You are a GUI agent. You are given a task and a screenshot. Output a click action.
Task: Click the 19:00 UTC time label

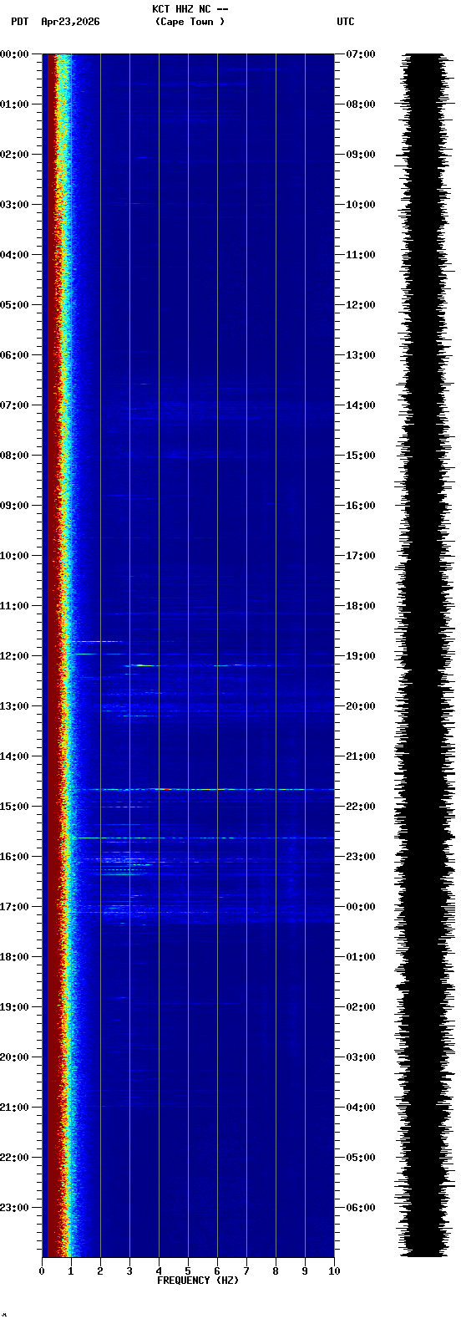(361, 656)
